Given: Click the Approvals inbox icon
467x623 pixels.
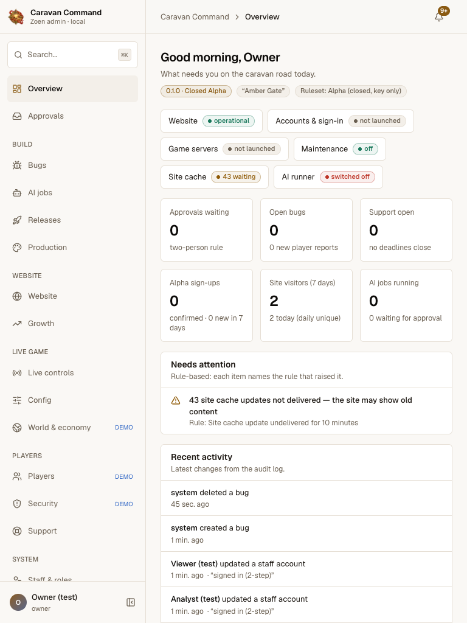Looking at the screenshot, I should click(17, 116).
